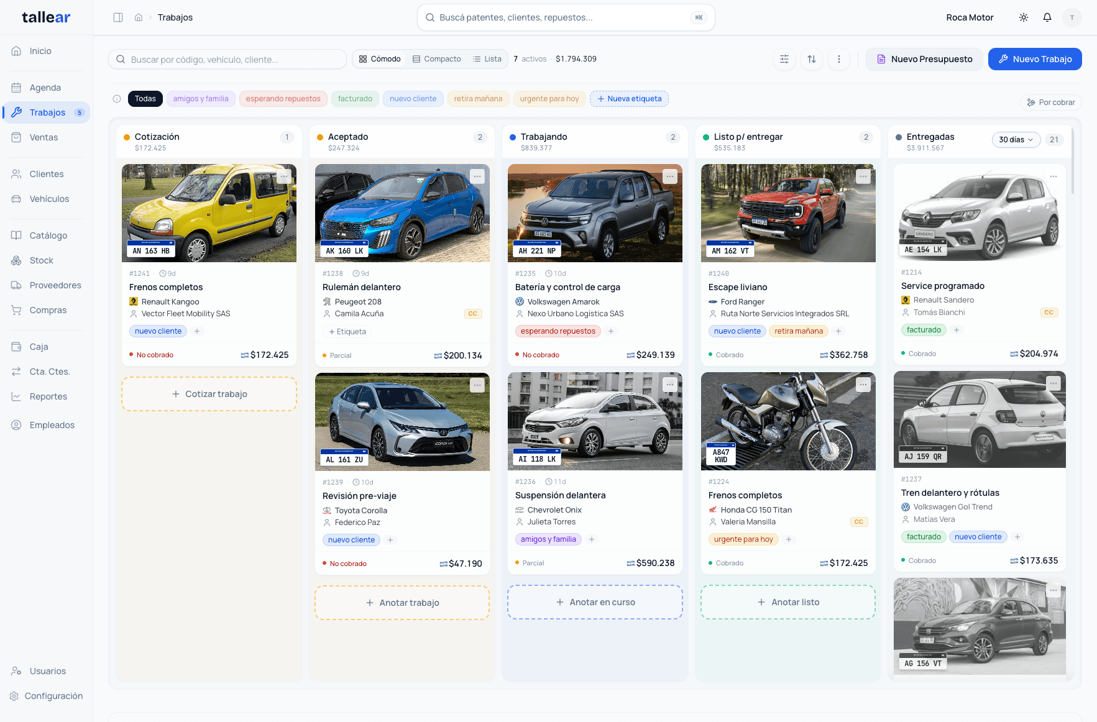
Task: Open Reportes in the sidebar
Action: click(x=47, y=396)
